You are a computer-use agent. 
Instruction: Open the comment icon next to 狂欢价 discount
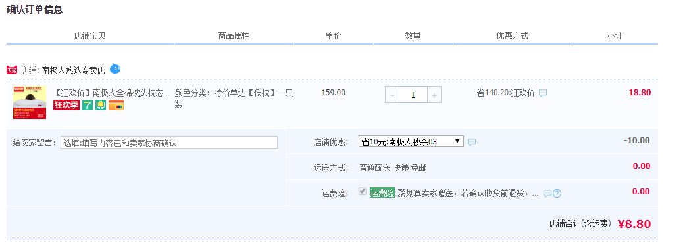point(543,93)
